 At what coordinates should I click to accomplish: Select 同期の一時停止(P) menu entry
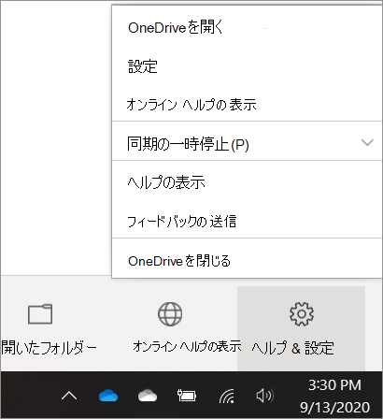[248, 141]
